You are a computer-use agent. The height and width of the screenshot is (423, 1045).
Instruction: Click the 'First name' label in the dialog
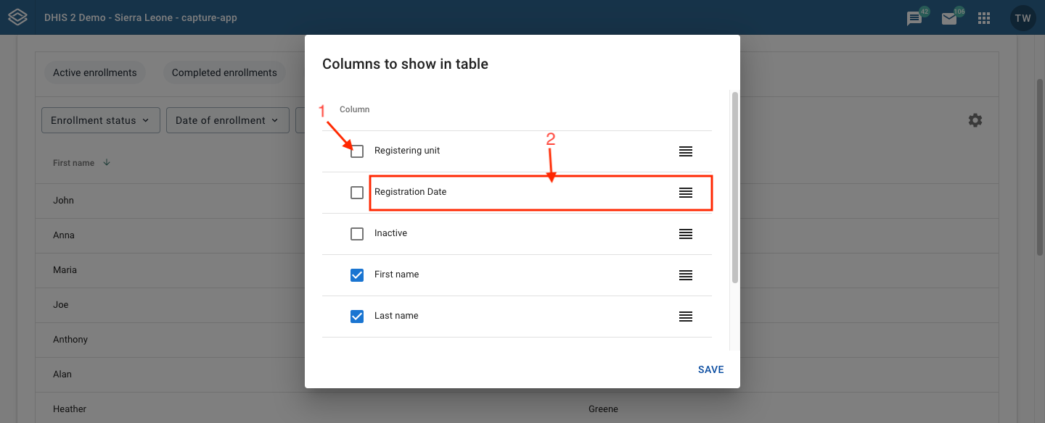396,275
